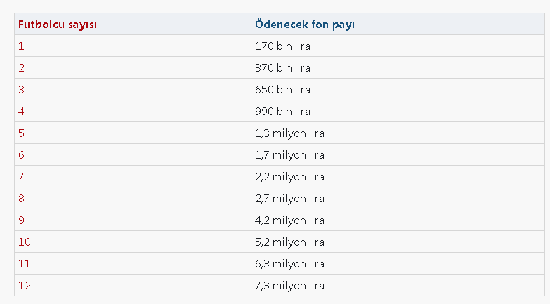Click the '170 bin lira' cell
This screenshot has width=550, height=304.
point(283,46)
